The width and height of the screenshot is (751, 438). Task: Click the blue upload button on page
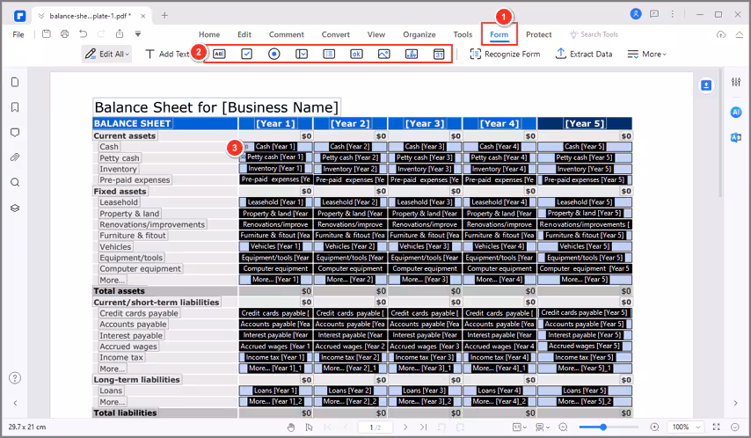tap(706, 85)
